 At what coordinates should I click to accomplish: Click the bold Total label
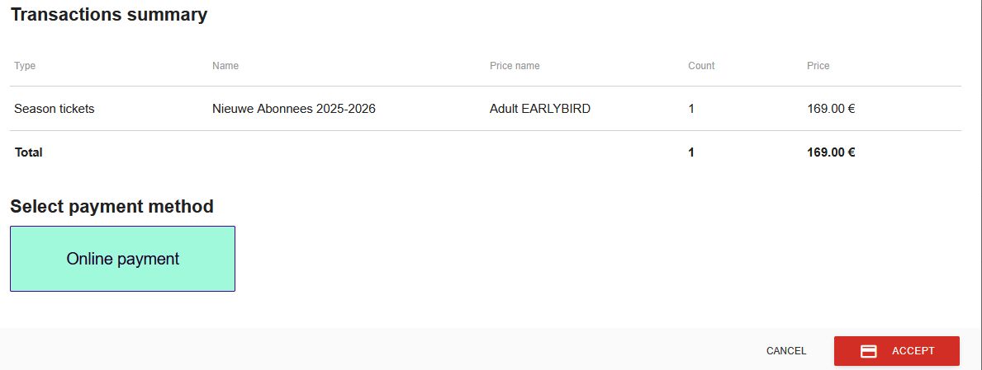(x=28, y=152)
